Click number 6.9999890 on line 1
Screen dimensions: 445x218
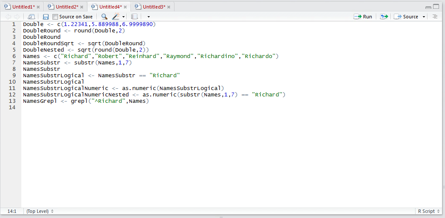[x=137, y=24]
